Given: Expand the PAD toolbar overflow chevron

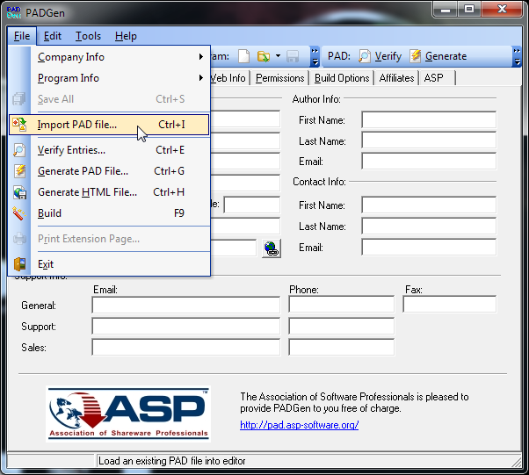Looking at the screenshot, I should point(516,56).
